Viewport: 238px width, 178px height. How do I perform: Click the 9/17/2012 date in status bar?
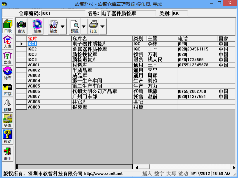pyautogui.click(x=201, y=173)
